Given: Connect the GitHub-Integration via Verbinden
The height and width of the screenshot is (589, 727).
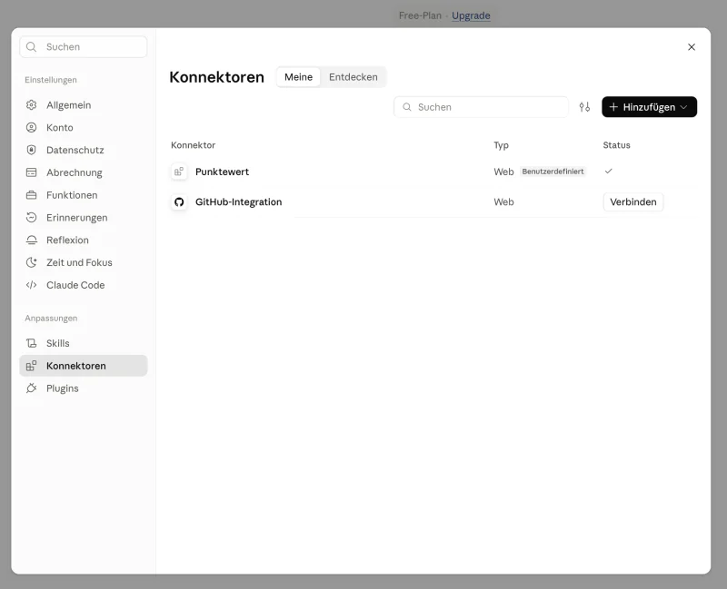Looking at the screenshot, I should (x=632, y=201).
